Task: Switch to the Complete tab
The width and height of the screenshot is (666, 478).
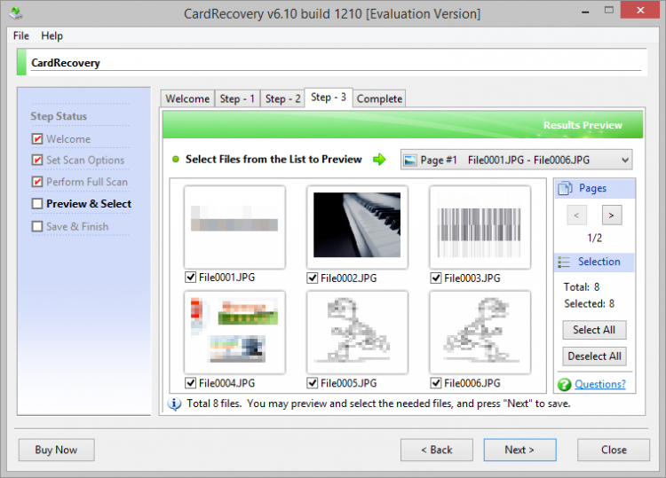Action: click(379, 98)
